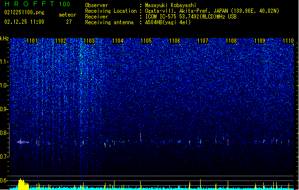Click frequency label 0.8
The width and height of the screenshot is (299, 190).
coord(4,133)
